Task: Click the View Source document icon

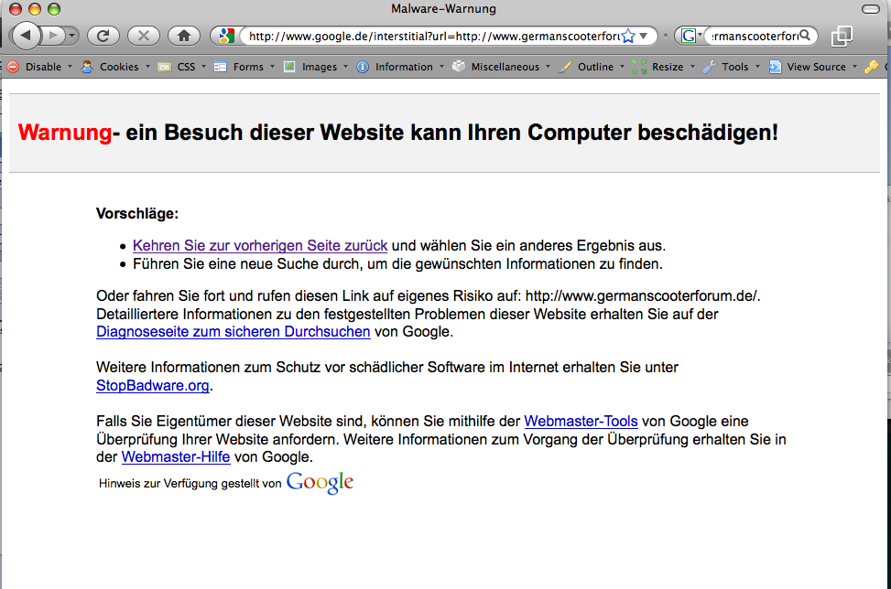Action: (x=775, y=67)
